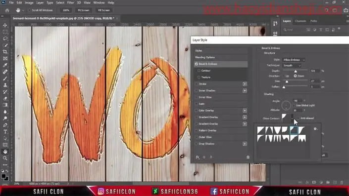Open contour picker gear settings
349x196 pixels.
pos(315,129)
